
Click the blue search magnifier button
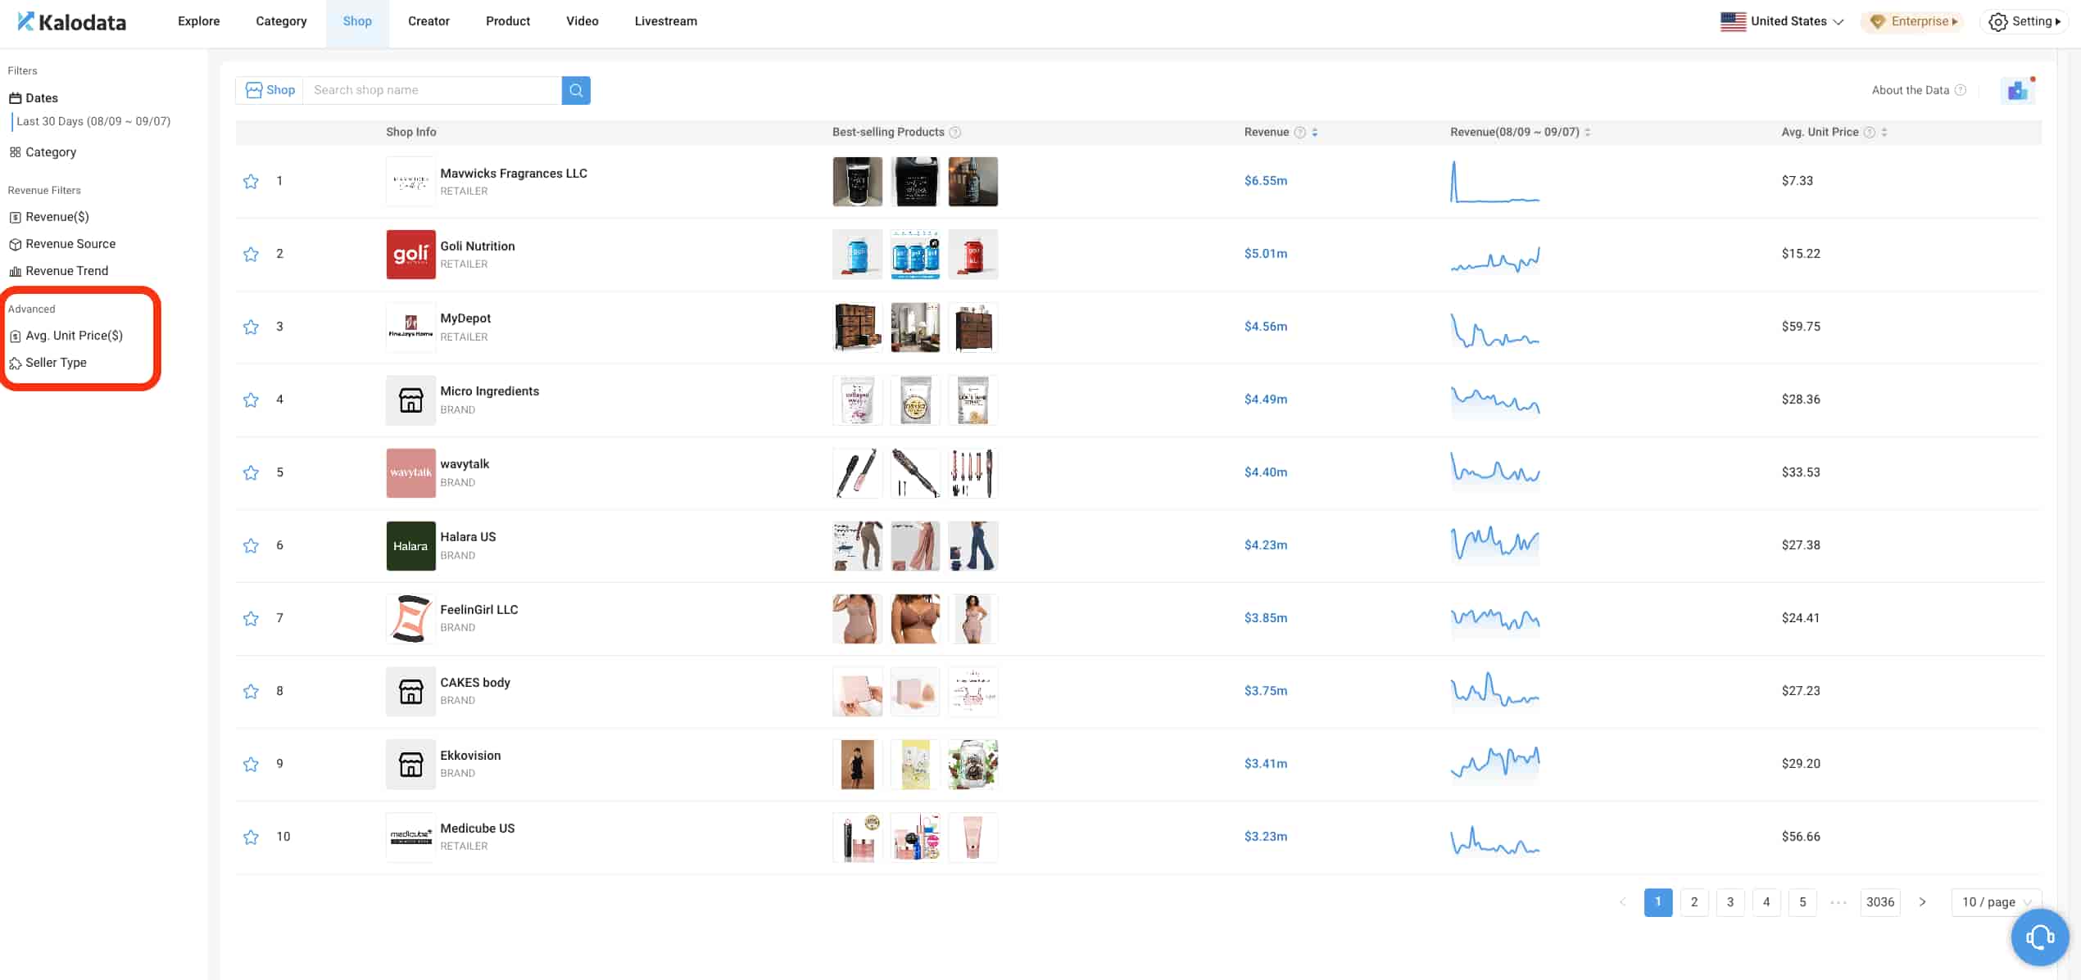(x=576, y=90)
